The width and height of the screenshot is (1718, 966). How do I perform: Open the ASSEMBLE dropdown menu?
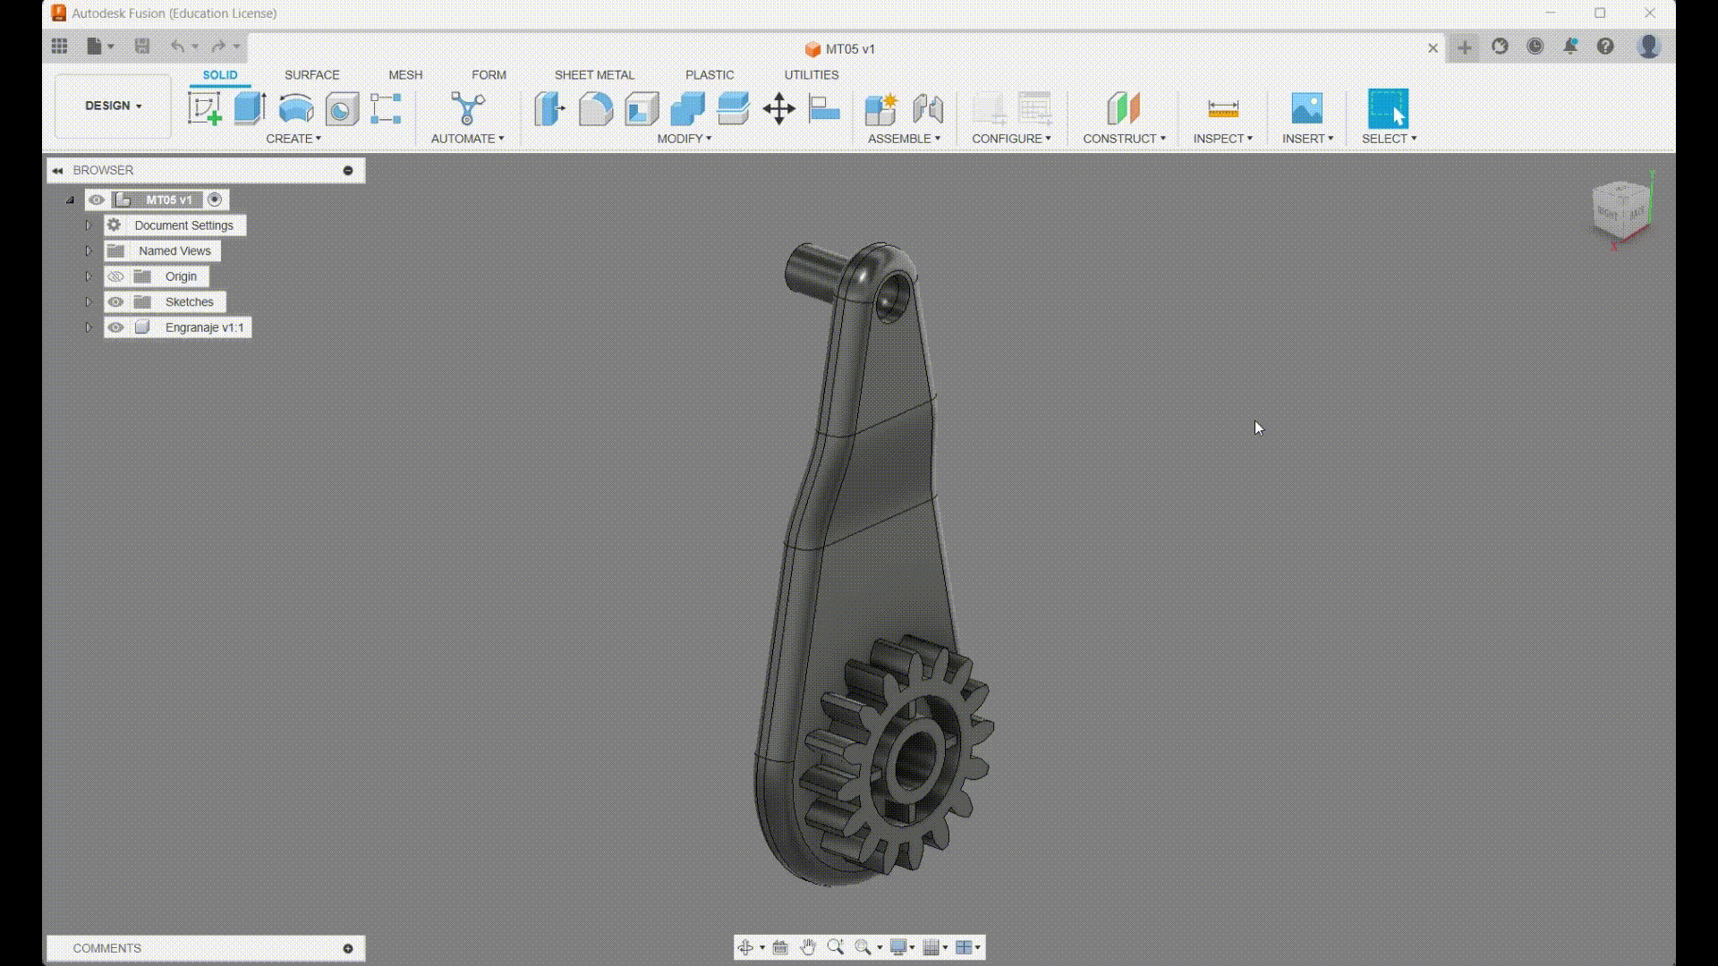click(x=904, y=139)
